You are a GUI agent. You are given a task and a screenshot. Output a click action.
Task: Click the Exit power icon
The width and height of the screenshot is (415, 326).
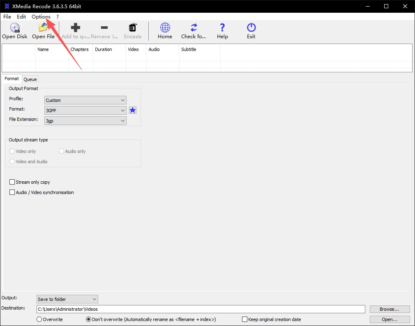pos(251,28)
